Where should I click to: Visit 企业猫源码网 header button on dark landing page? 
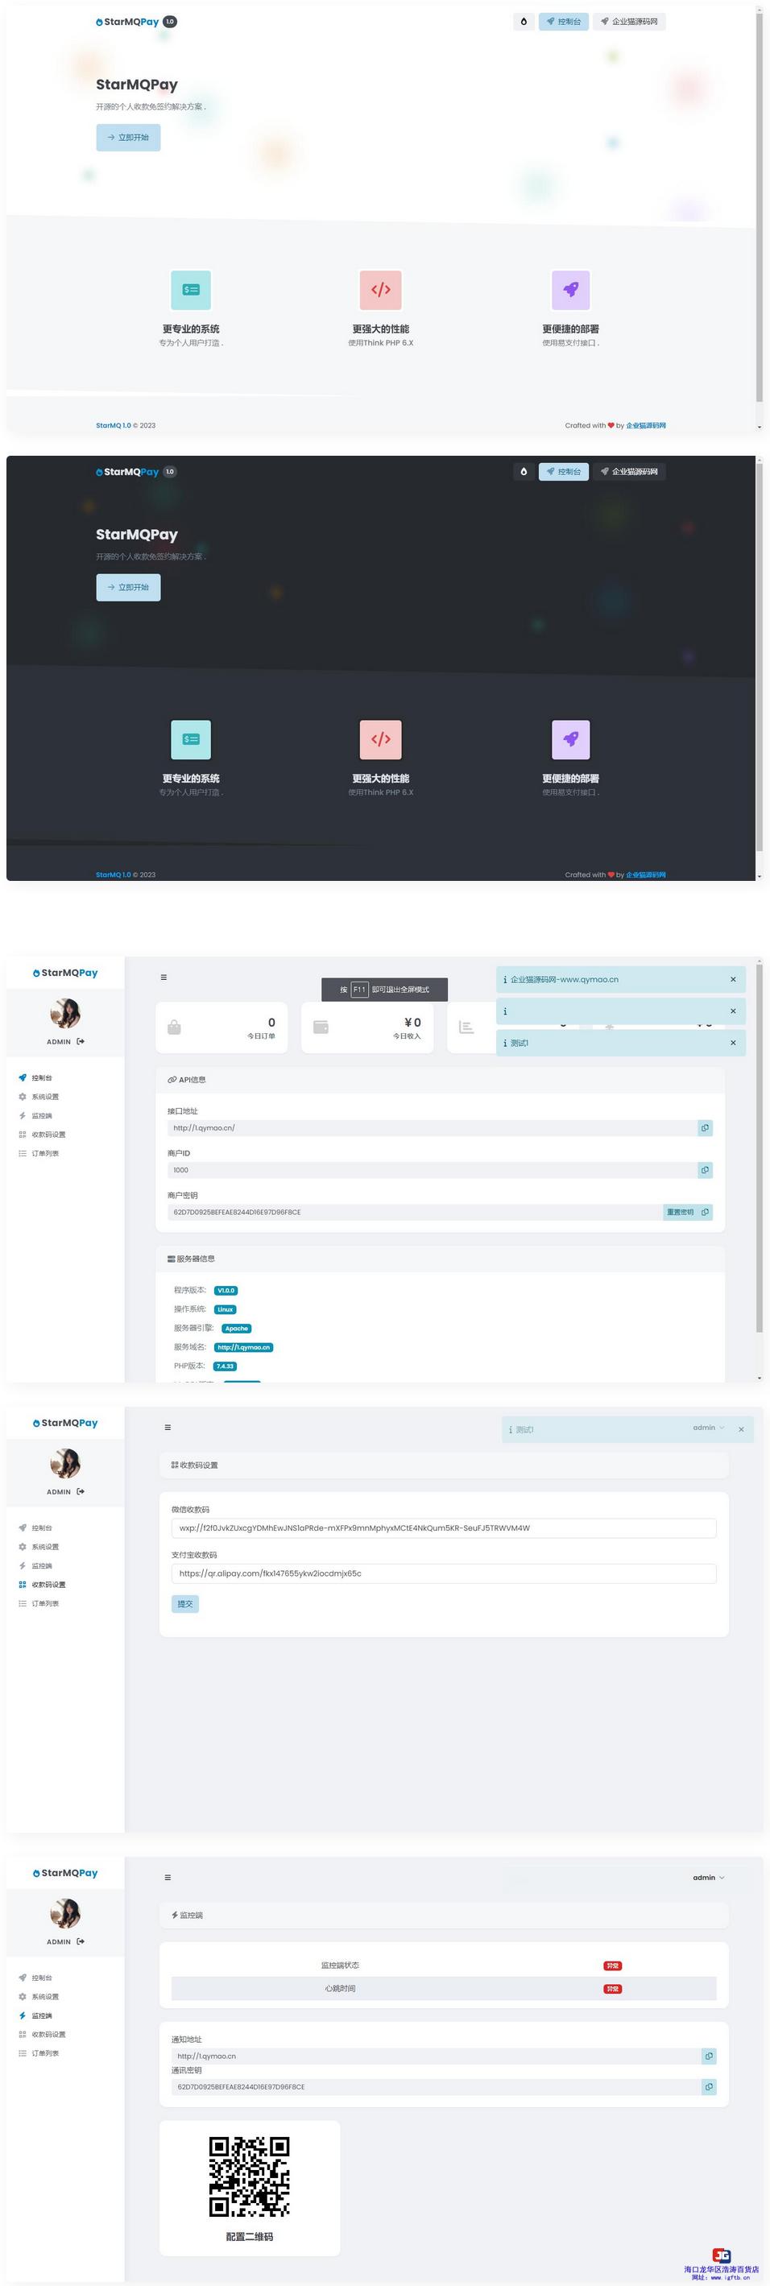[x=629, y=471]
